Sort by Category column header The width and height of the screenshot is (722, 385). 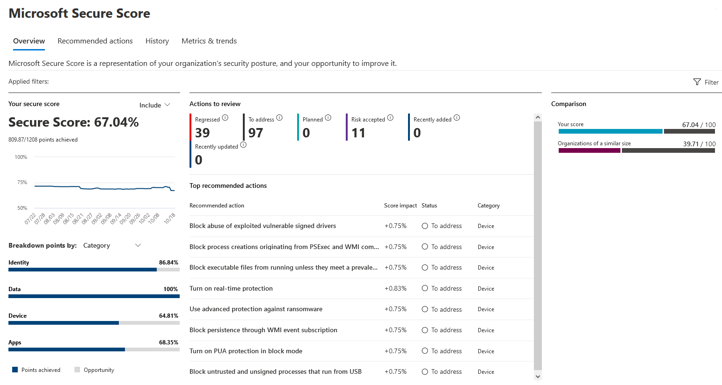tap(489, 206)
